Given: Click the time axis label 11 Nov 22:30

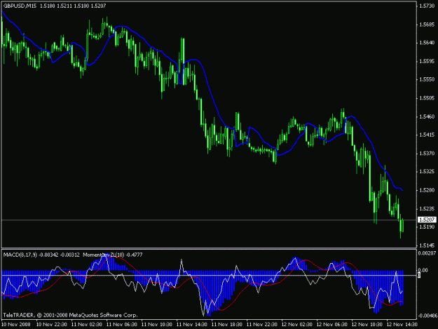Looking at the screenshot, I should [261, 325].
